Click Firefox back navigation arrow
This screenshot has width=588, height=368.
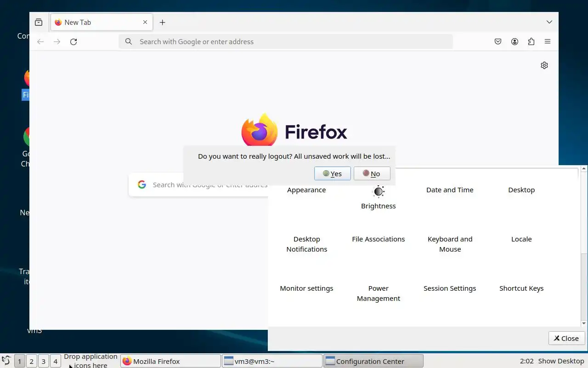40,41
